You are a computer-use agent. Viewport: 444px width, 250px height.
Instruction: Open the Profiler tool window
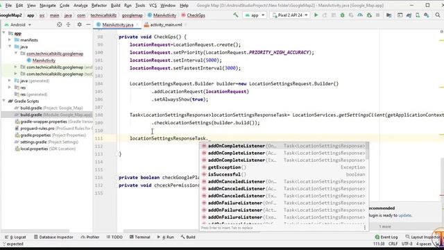tap(90, 237)
